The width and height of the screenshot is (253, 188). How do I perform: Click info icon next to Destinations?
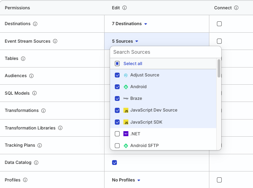point(35,24)
